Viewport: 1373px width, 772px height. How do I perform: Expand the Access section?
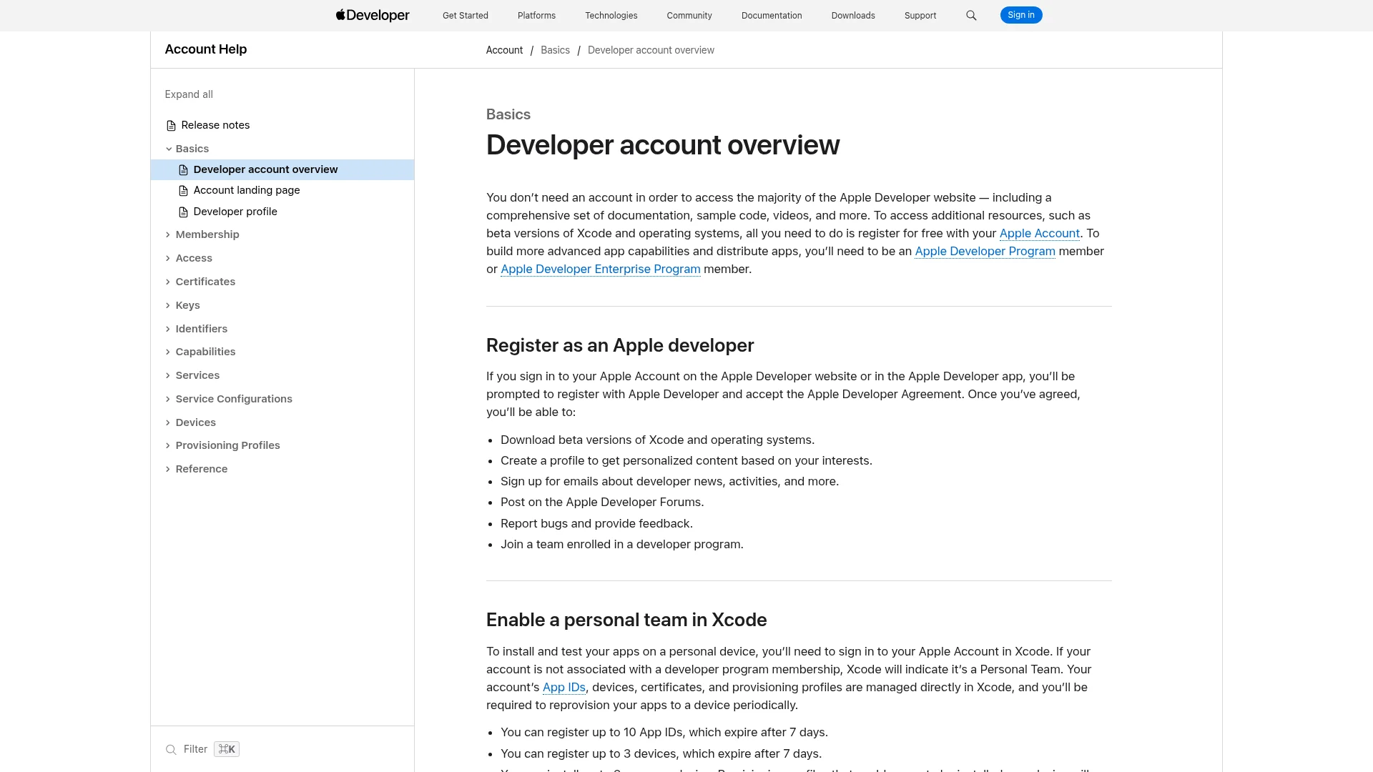tap(168, 258)
